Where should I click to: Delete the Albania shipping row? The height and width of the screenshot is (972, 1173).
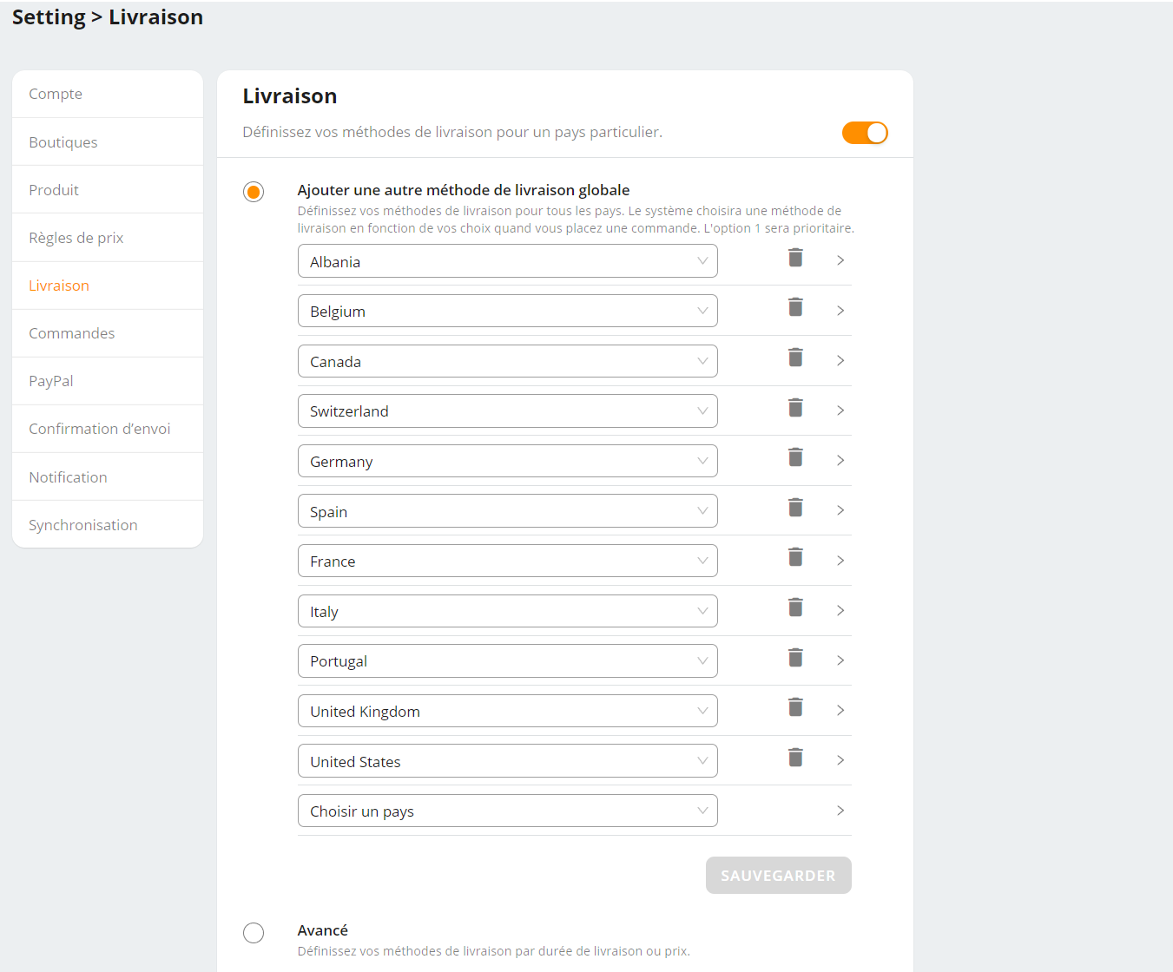[795, 258]
